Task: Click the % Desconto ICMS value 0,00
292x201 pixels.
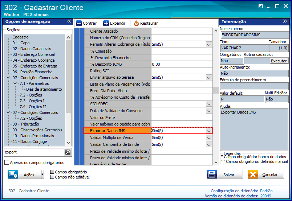Action: pos(182,64)
